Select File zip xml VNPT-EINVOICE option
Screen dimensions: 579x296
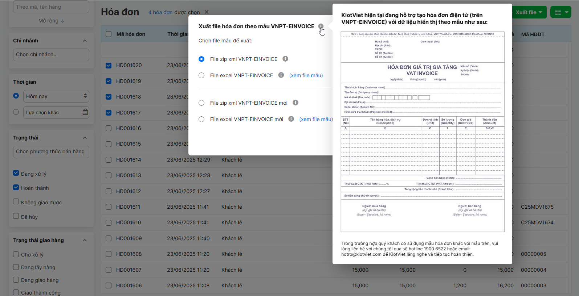(201, 59)
